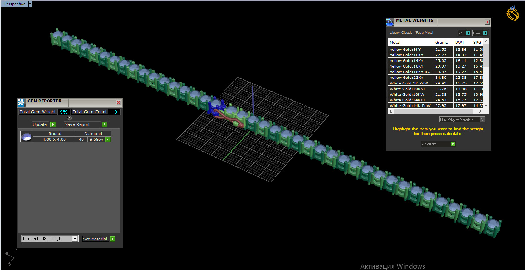The height and width of the screenshot is (270, 525).
Task: Click the green arrow beside Calculate
Action: point(453,144)
